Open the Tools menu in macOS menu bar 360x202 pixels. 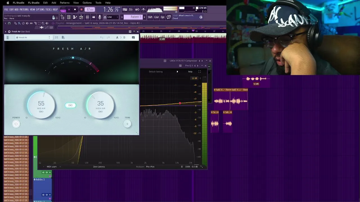(98, 3)
